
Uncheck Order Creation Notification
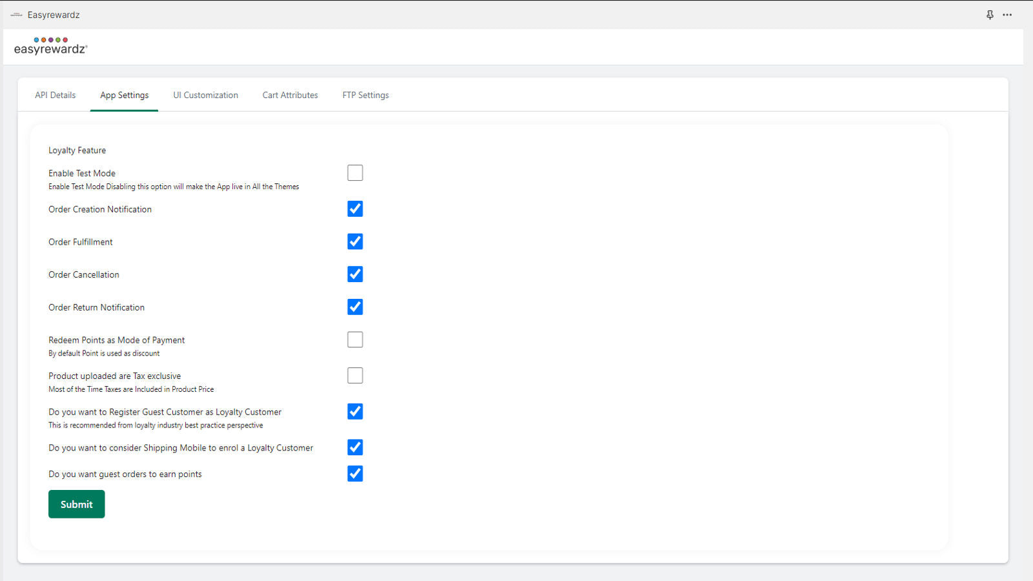tap(355, 209)
